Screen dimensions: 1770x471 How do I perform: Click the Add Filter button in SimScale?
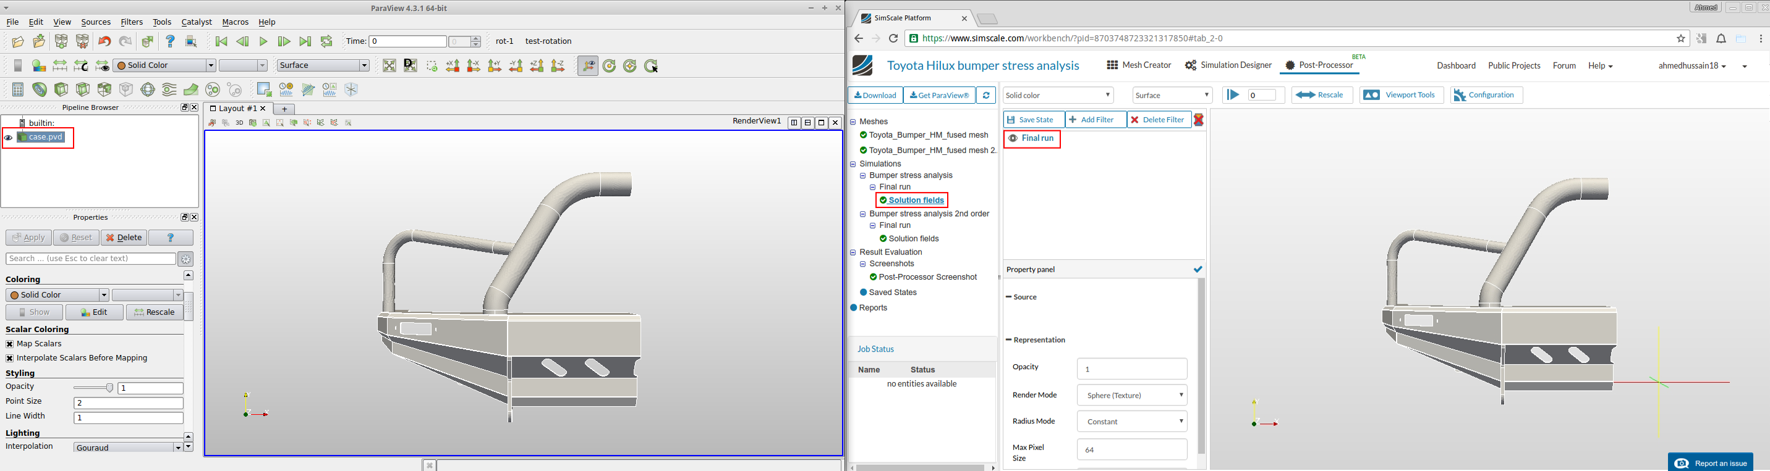[x=1096, y=120]
